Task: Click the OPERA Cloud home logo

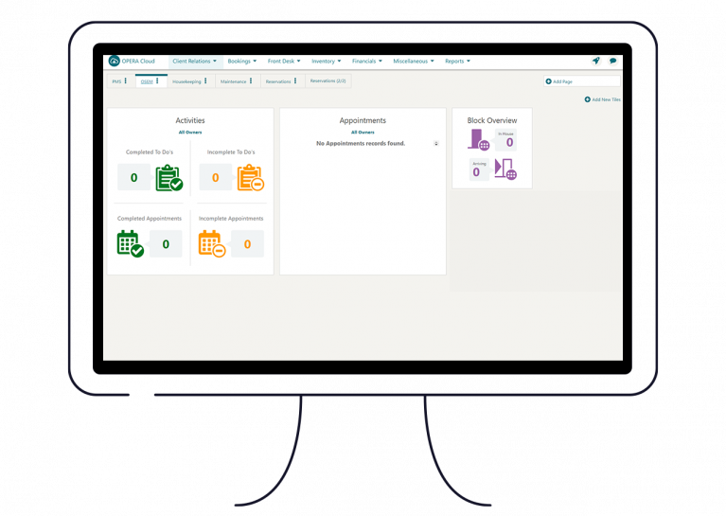Action: (115, 62)
